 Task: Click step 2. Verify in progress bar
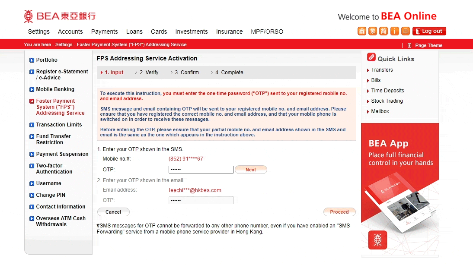point(149,73)
